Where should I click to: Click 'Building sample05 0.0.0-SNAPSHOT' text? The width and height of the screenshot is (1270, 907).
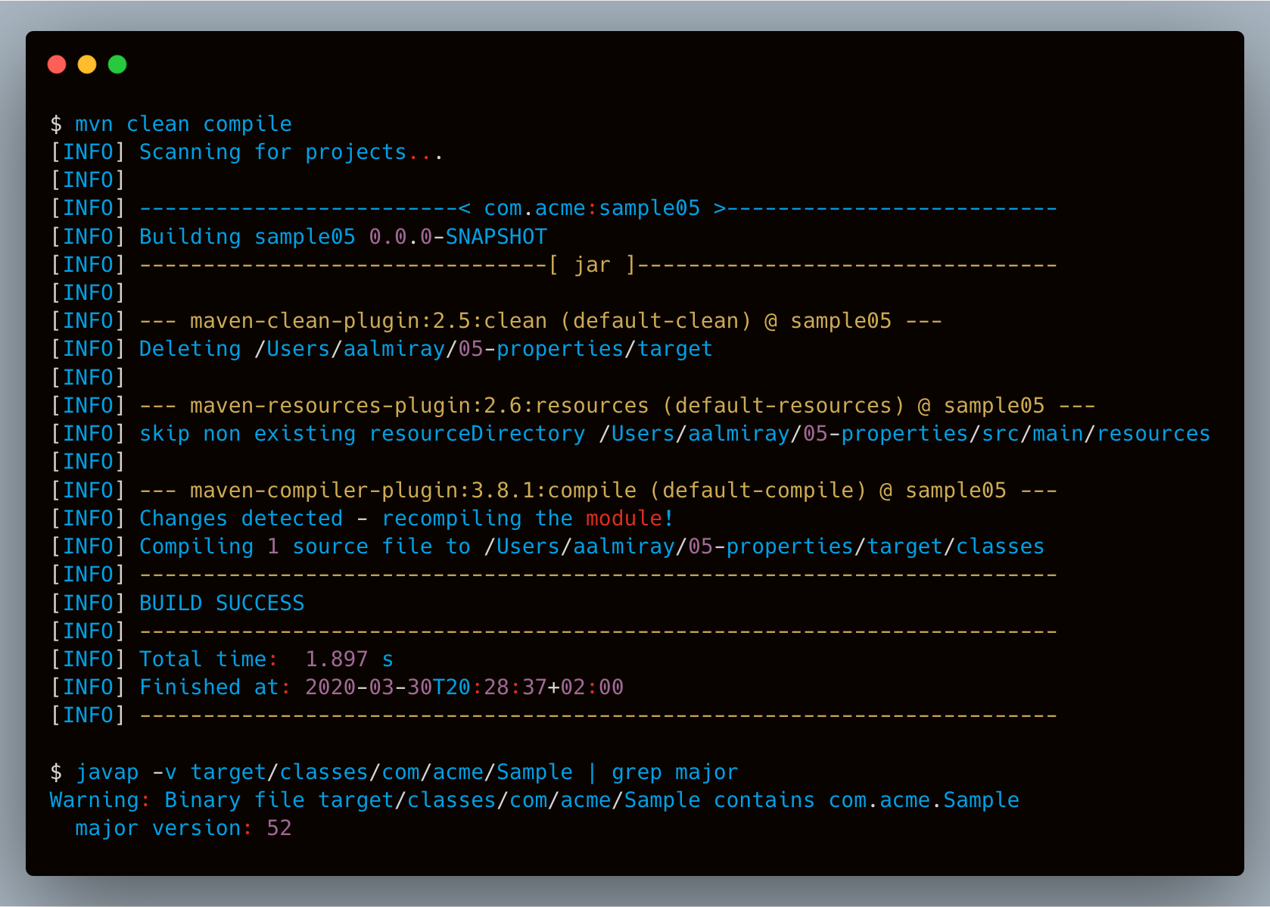[342, 237]
